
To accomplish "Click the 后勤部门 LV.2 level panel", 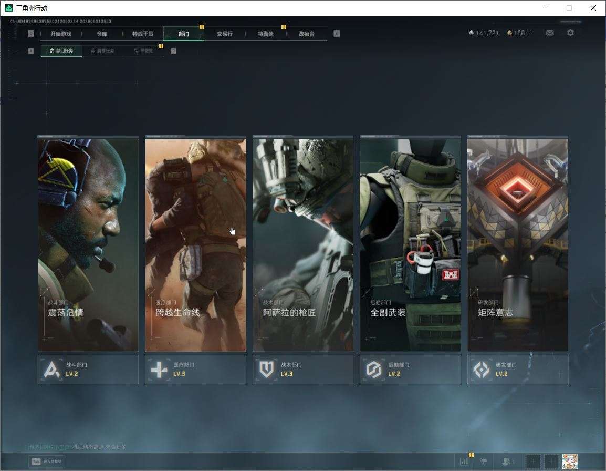I will [x=411, y=370].
